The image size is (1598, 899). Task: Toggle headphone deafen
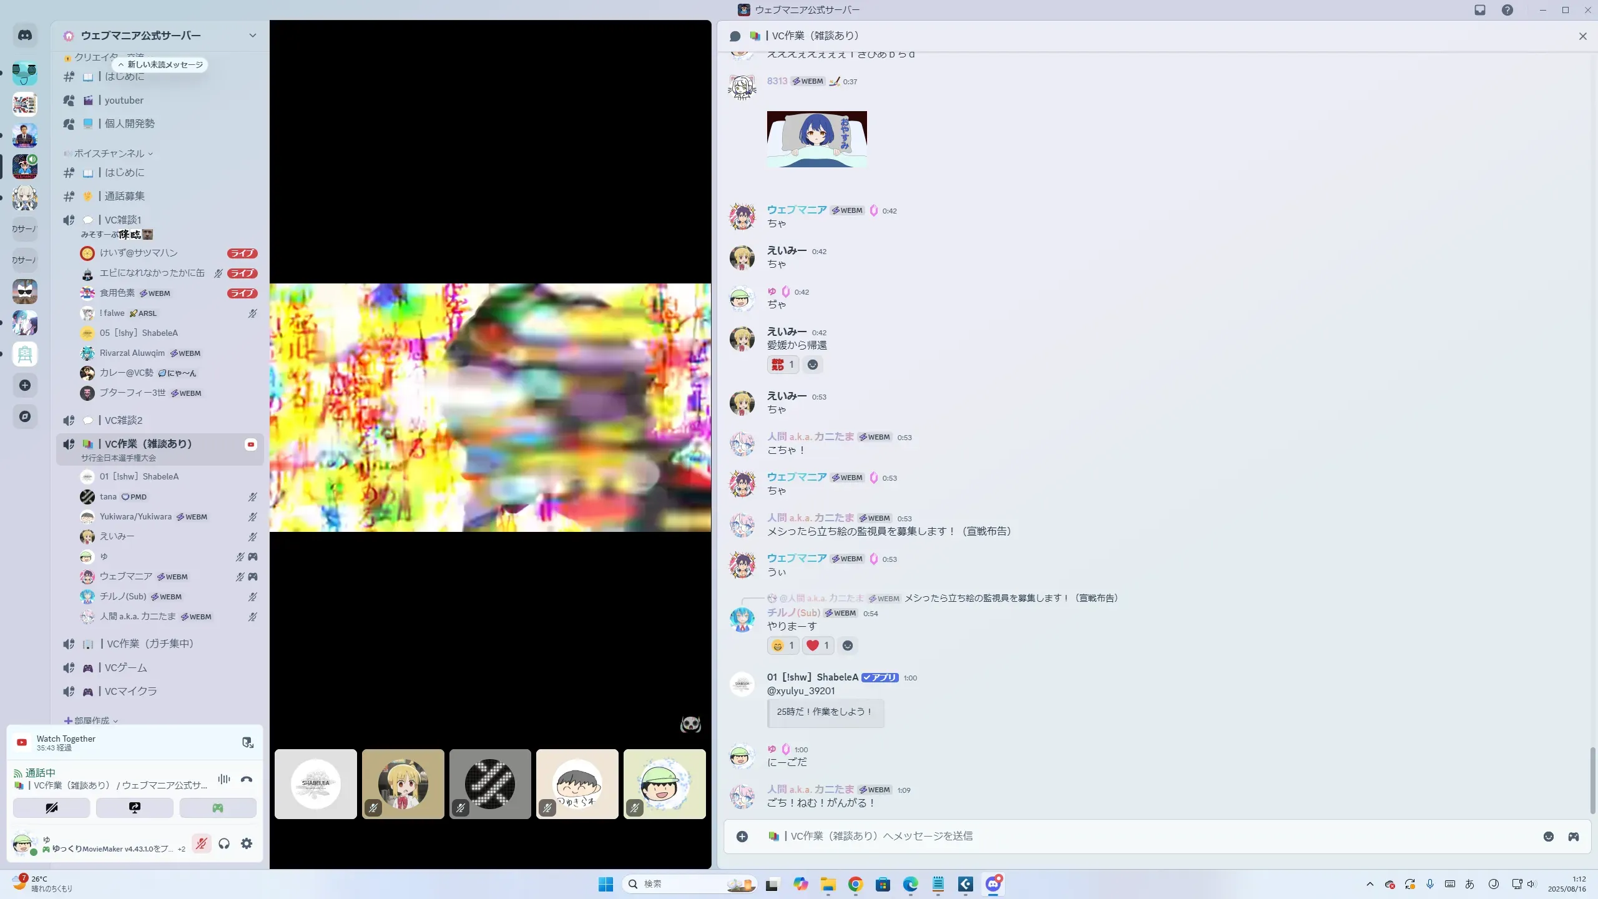(224, 843)
